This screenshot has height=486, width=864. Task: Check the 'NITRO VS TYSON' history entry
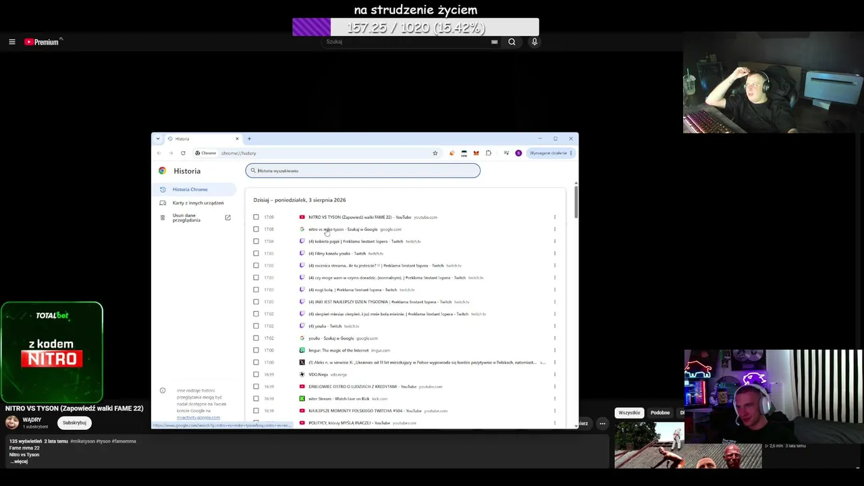point(256,217)
